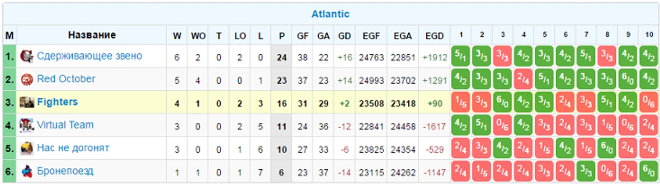Click the Virtual Team logo icon
This screenshot has width=660, height=184.
click(x=27, y=125)
